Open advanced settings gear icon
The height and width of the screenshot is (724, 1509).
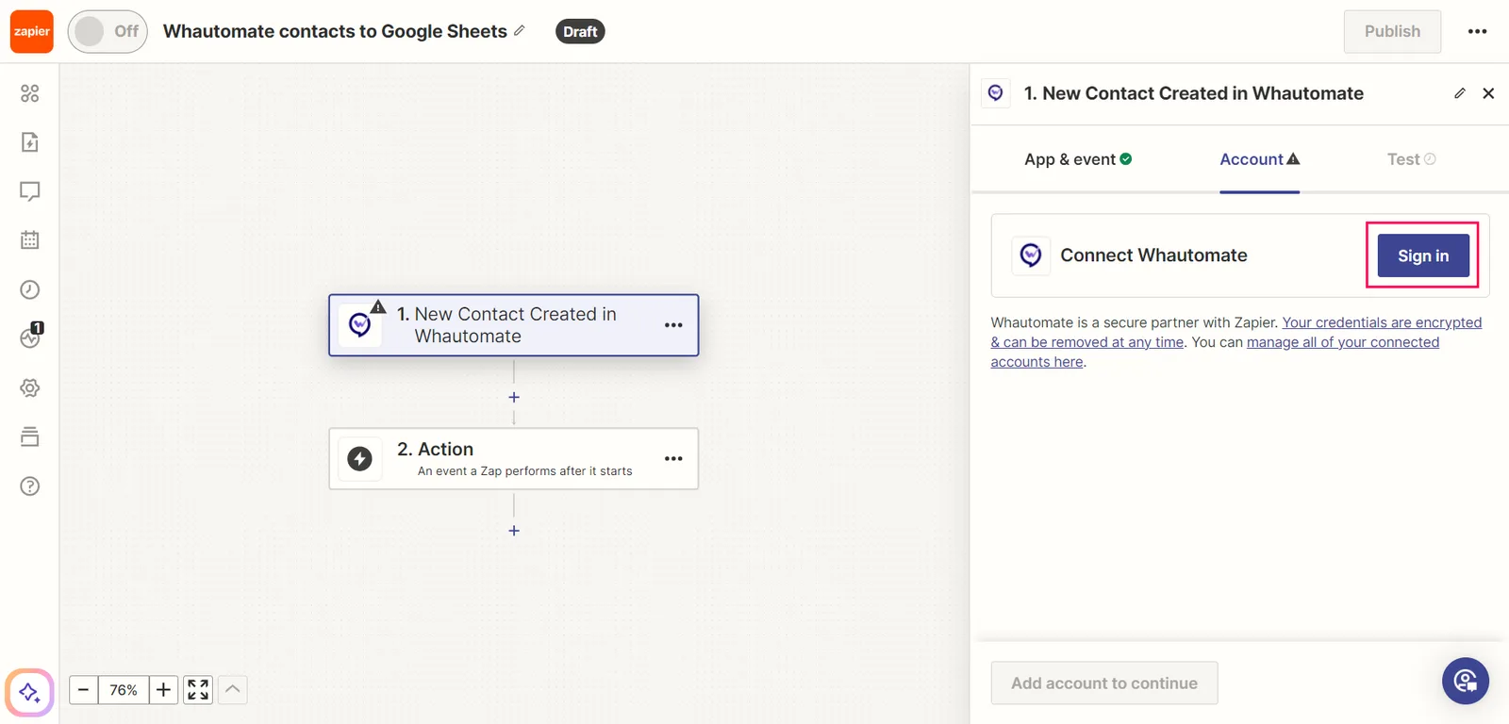point(30,387)
